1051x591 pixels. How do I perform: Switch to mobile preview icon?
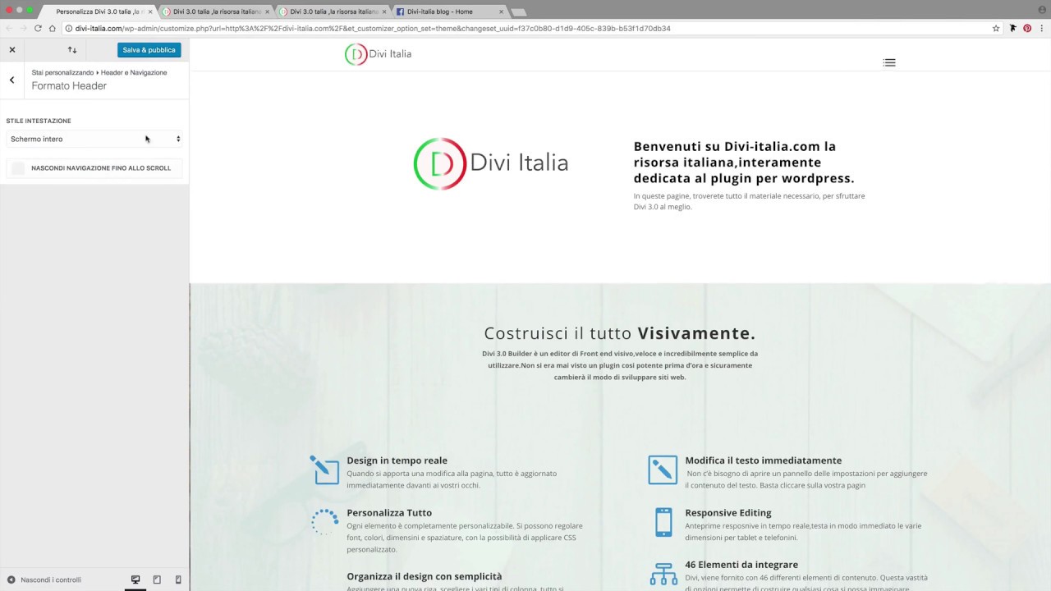coord(178,580)
